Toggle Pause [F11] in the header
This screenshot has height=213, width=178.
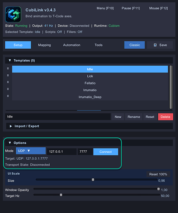point(131,8)
